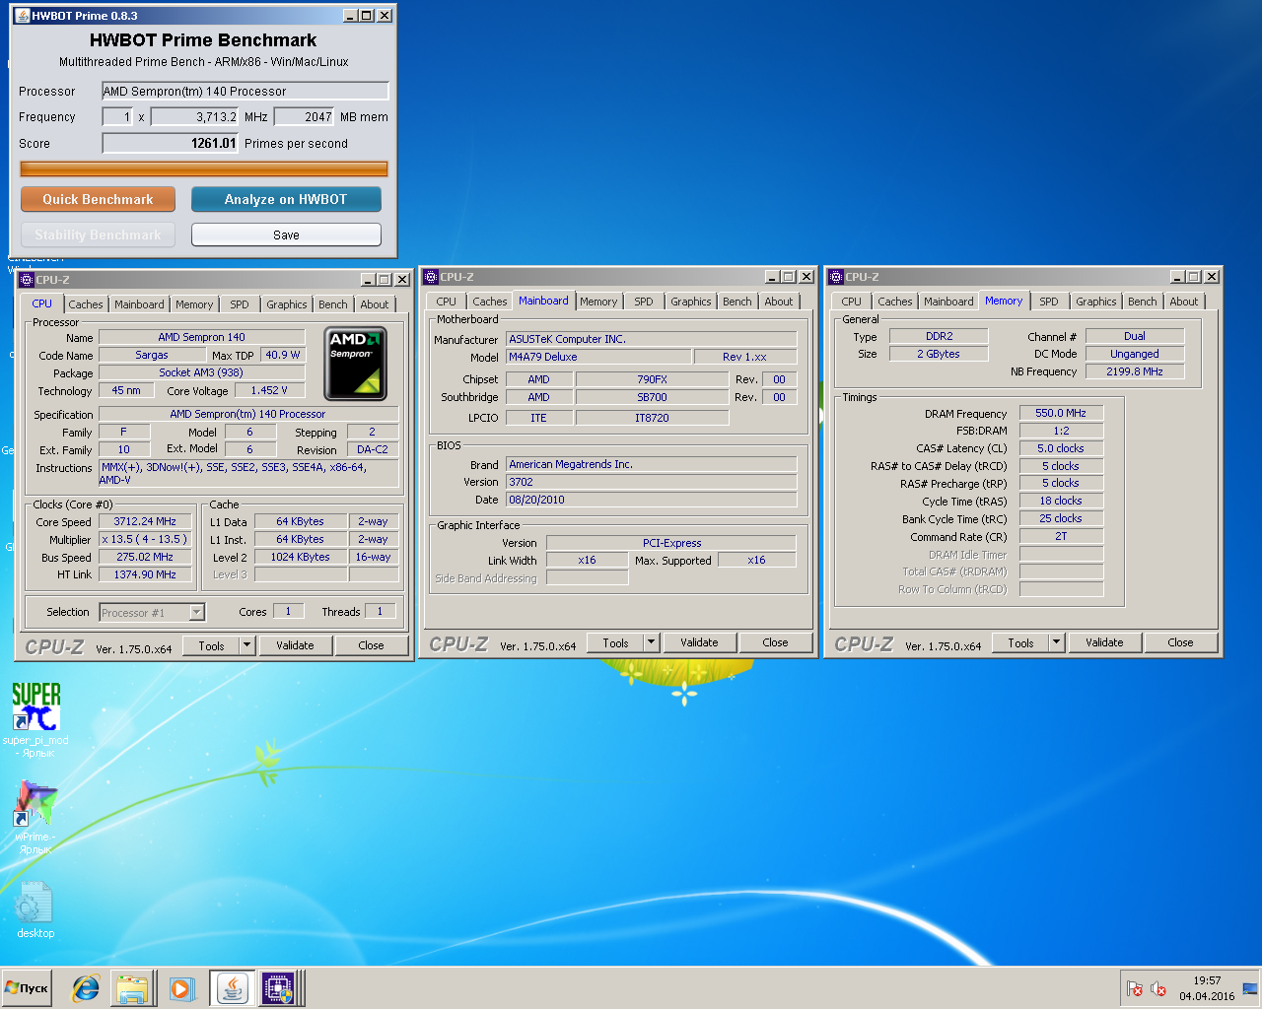Switch to Java HWBOT Prime taskbar item
This screenshot has height=1009, width=1262.
pyautogui.click(x=232, y=988)
